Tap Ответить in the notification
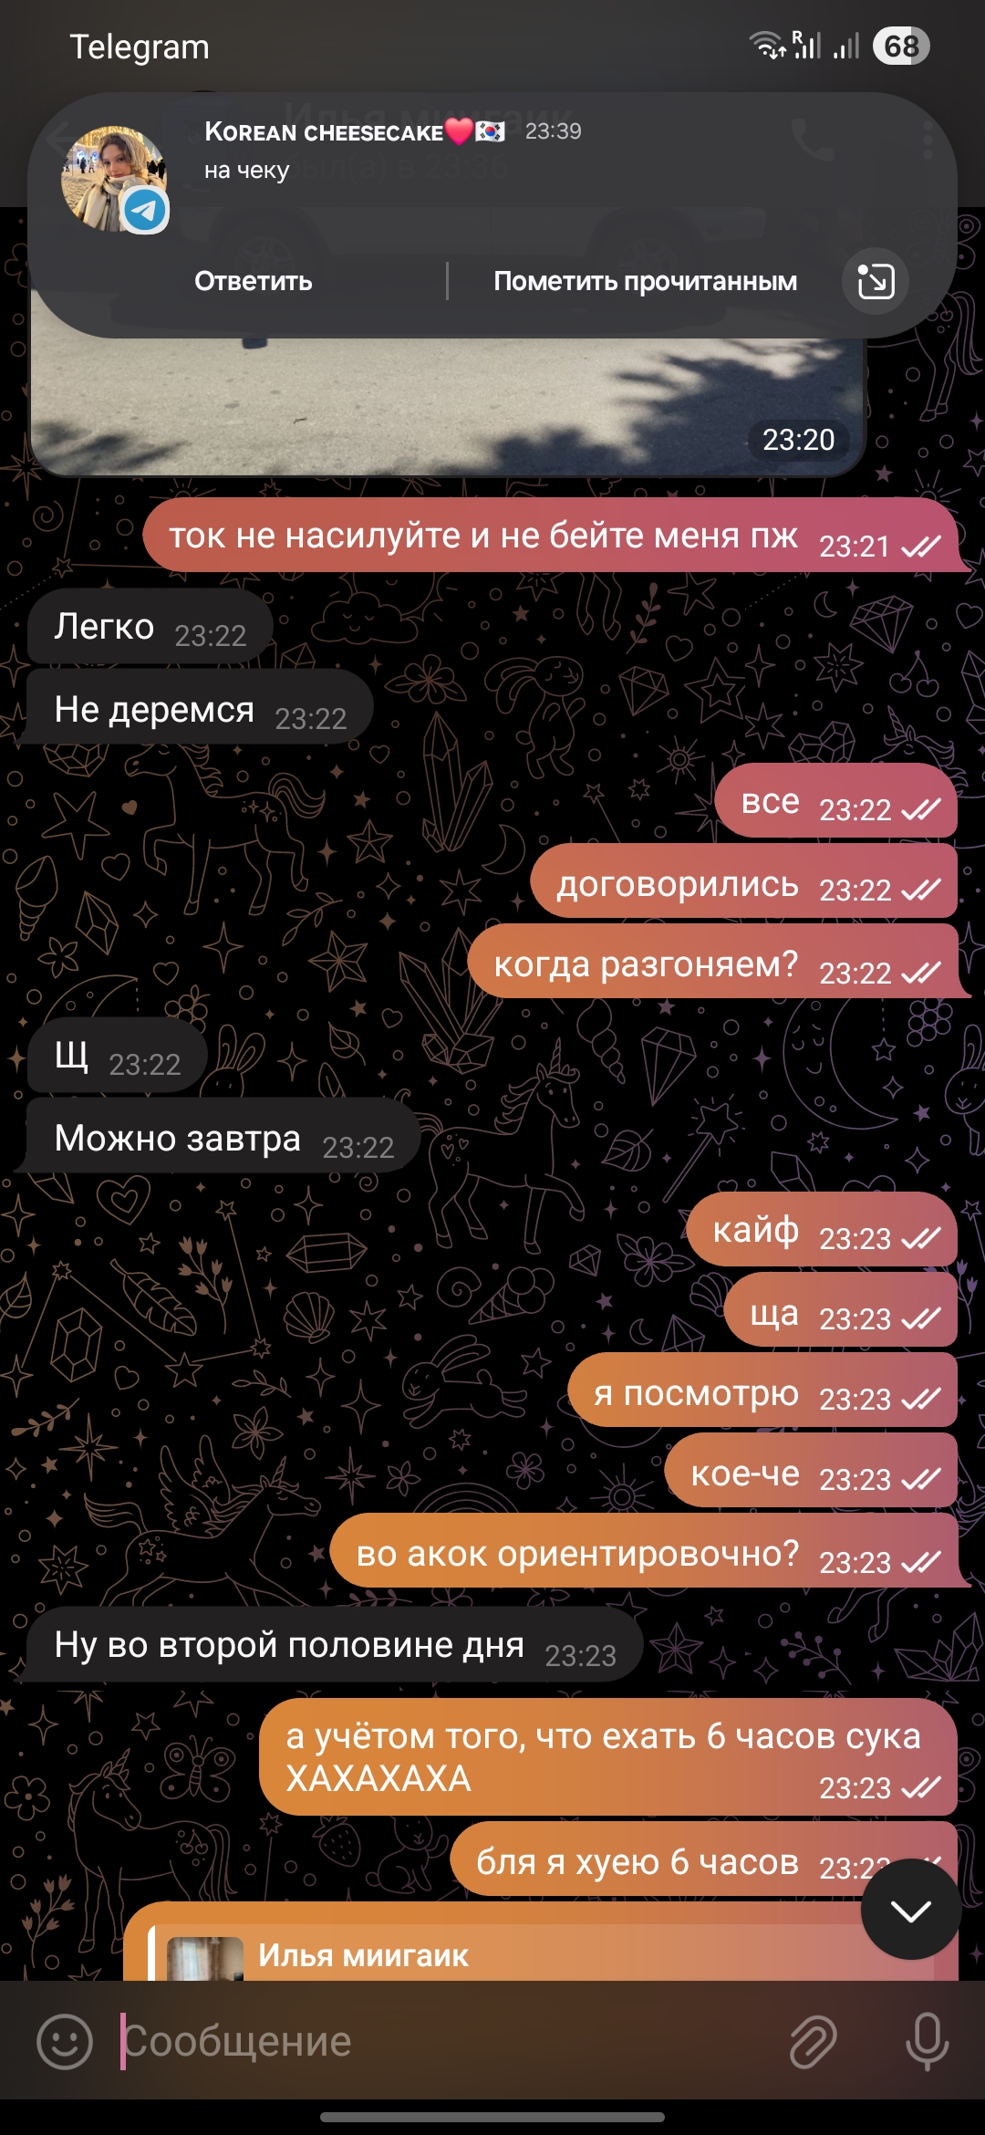Viewport: 985px width, 2135px height. (x=254, y=281)
